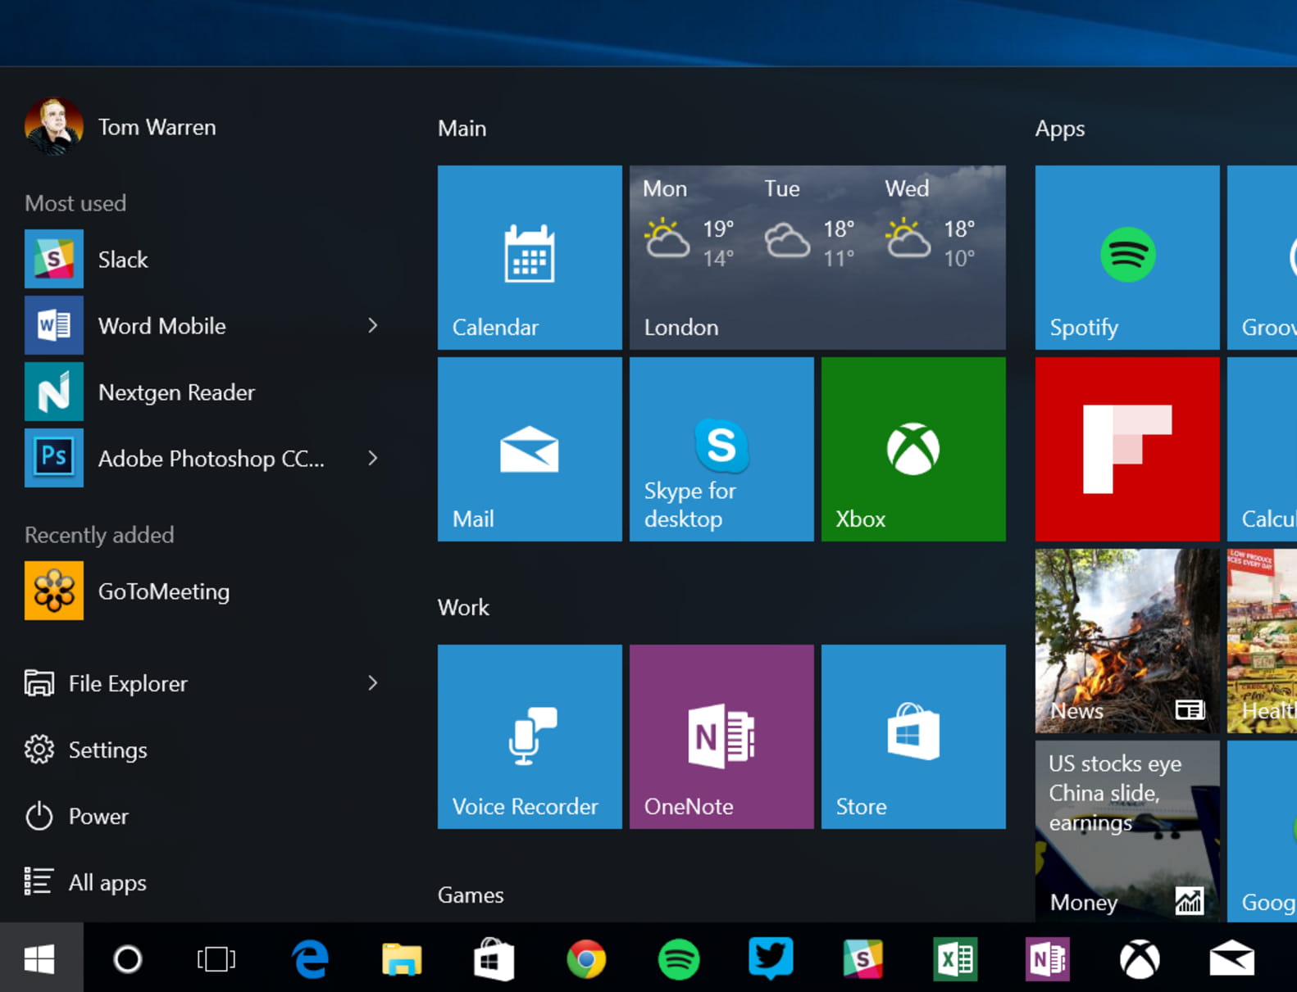Click the Power button
The width and height of the screenshot is (1297, 992).
pos(76,816)
